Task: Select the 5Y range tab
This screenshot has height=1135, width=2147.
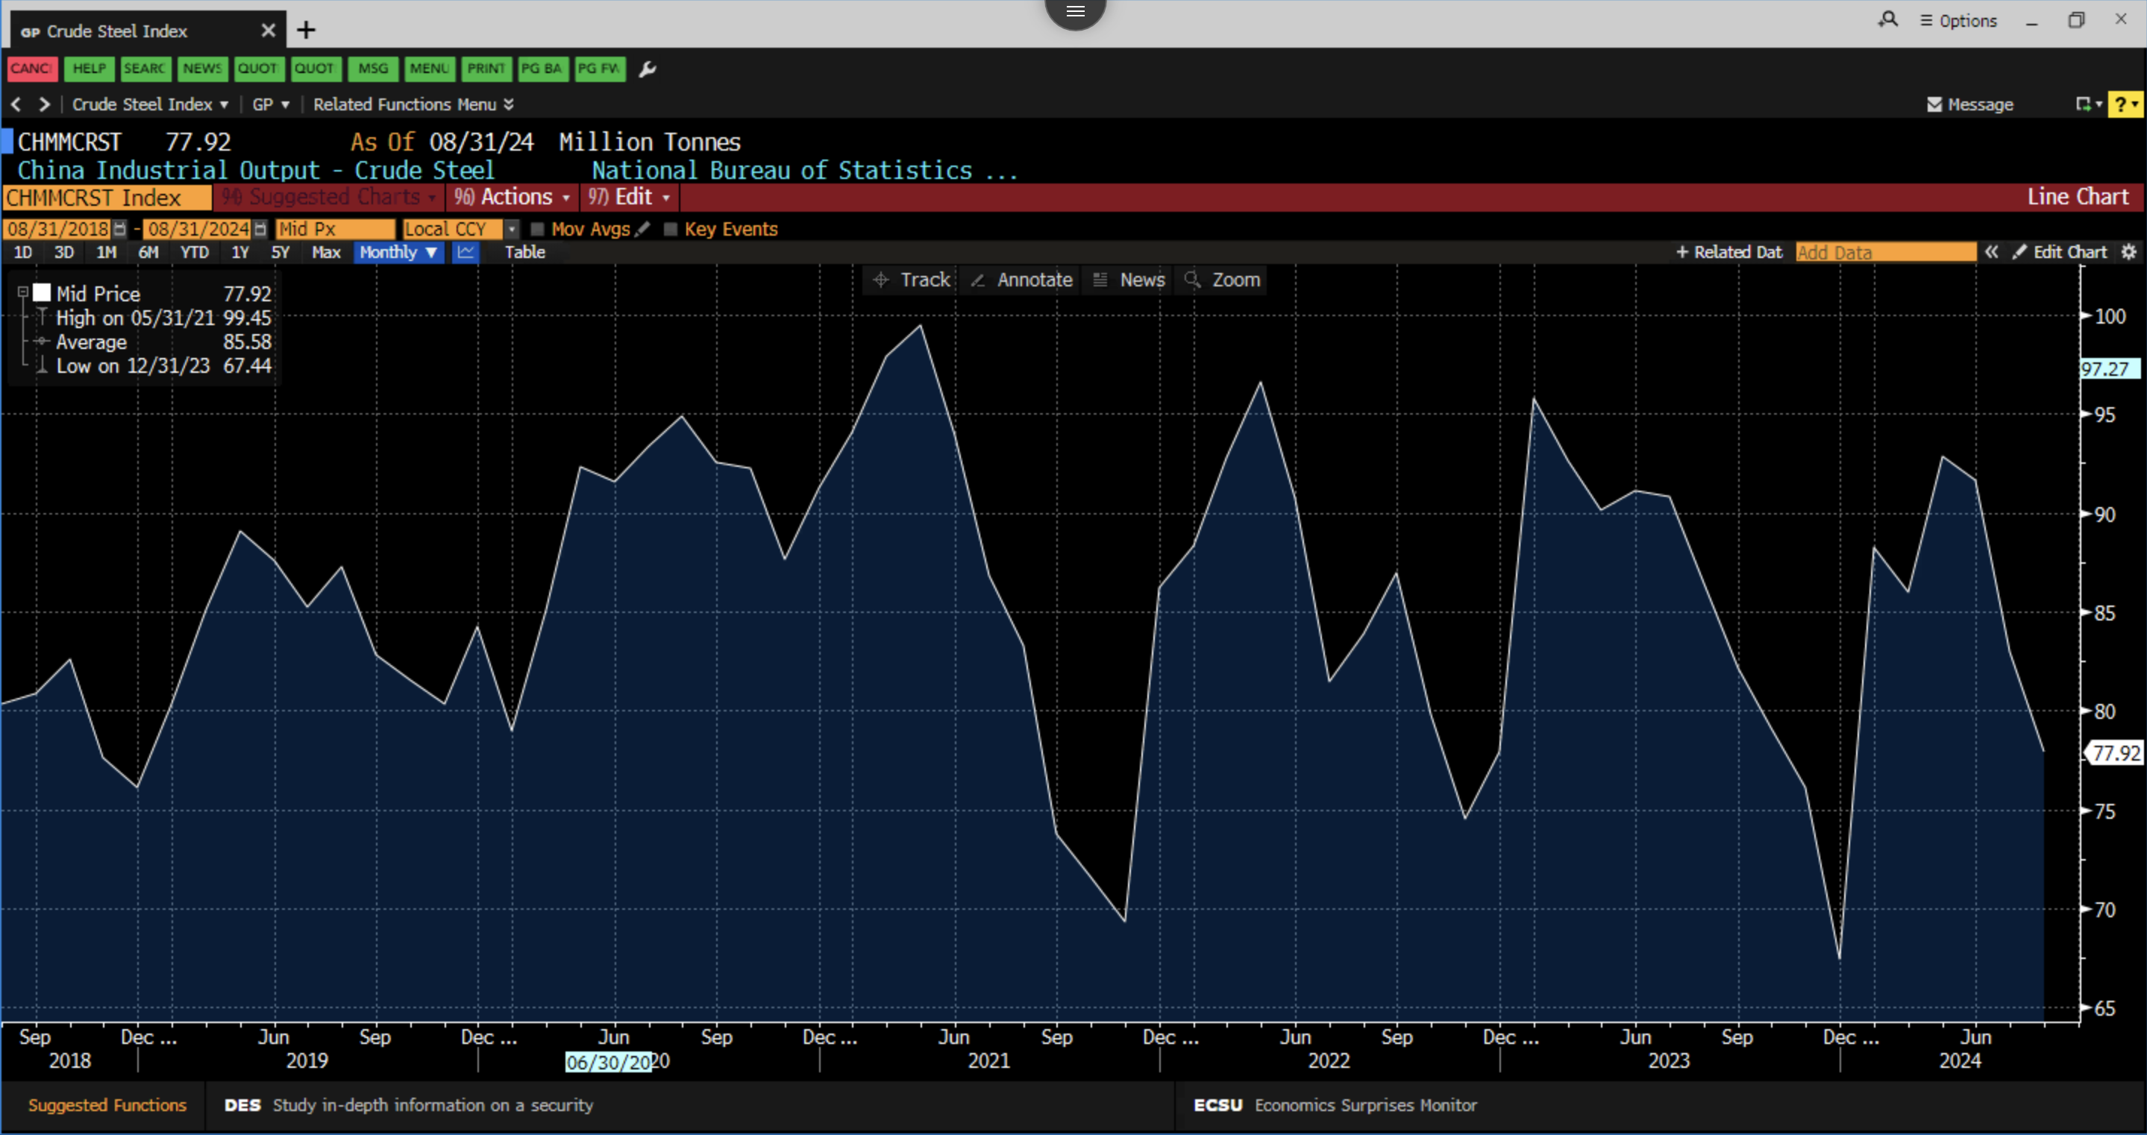Action: tap(280, 253)
